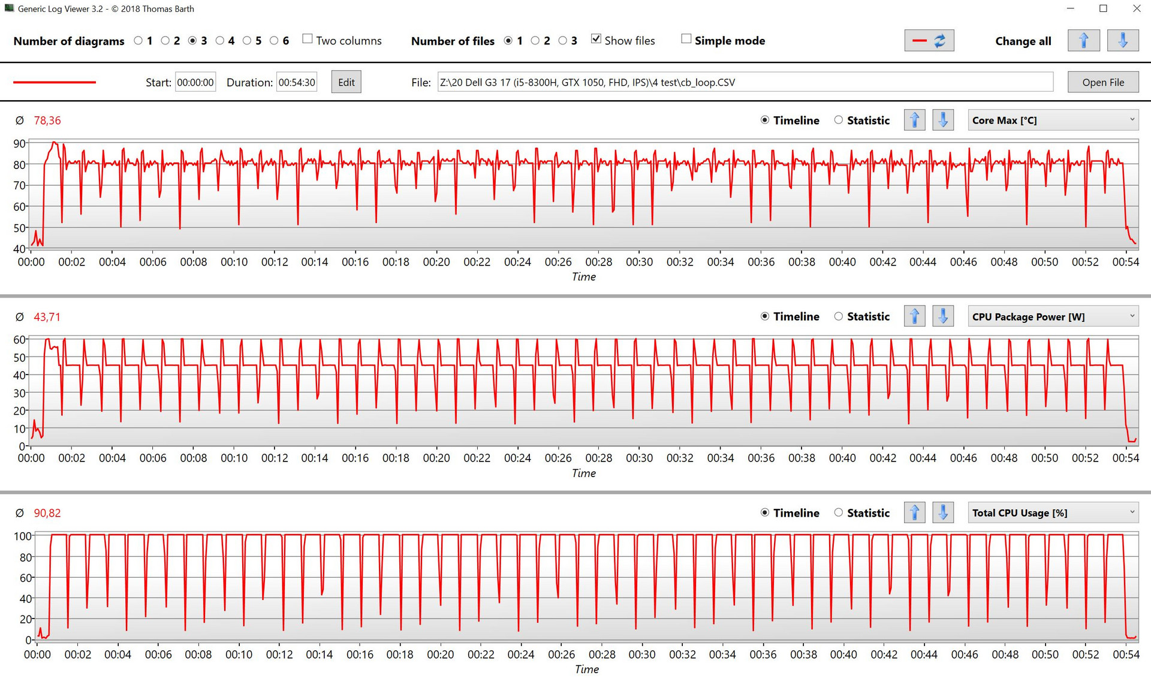The image size is (1151, 685).
Task: Set number of diagrams to 4
Action: [x=220, y=41]
